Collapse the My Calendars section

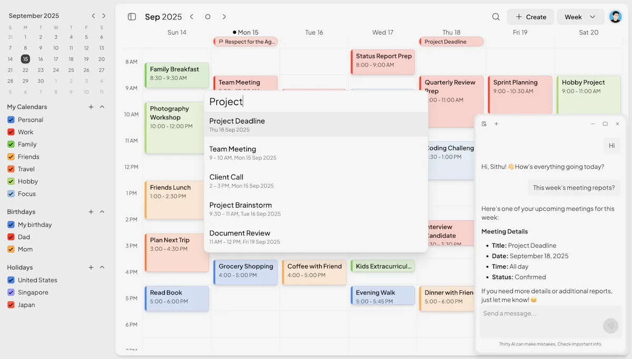pos(102,107)
